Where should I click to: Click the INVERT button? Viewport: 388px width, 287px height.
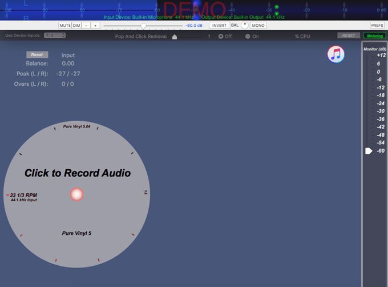pos(219,26)
